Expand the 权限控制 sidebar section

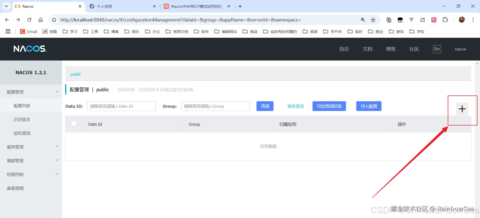click(x=31, y=174)
